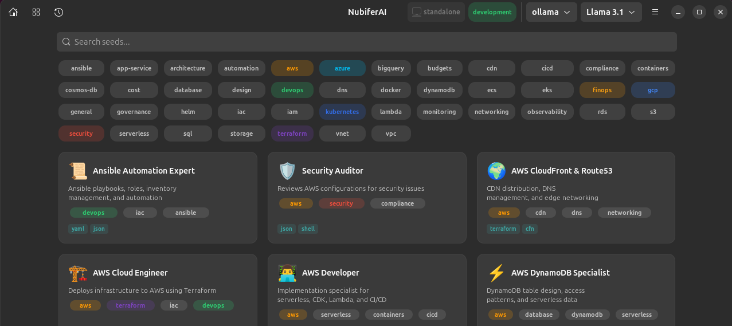Screen dimensions: 732x326
Task: Click the NubiferAI window title
Action: (x=367, y=12)
